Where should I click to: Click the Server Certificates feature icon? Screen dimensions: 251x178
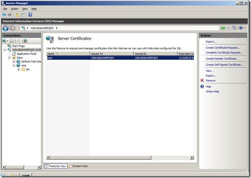tap(50, 39)
